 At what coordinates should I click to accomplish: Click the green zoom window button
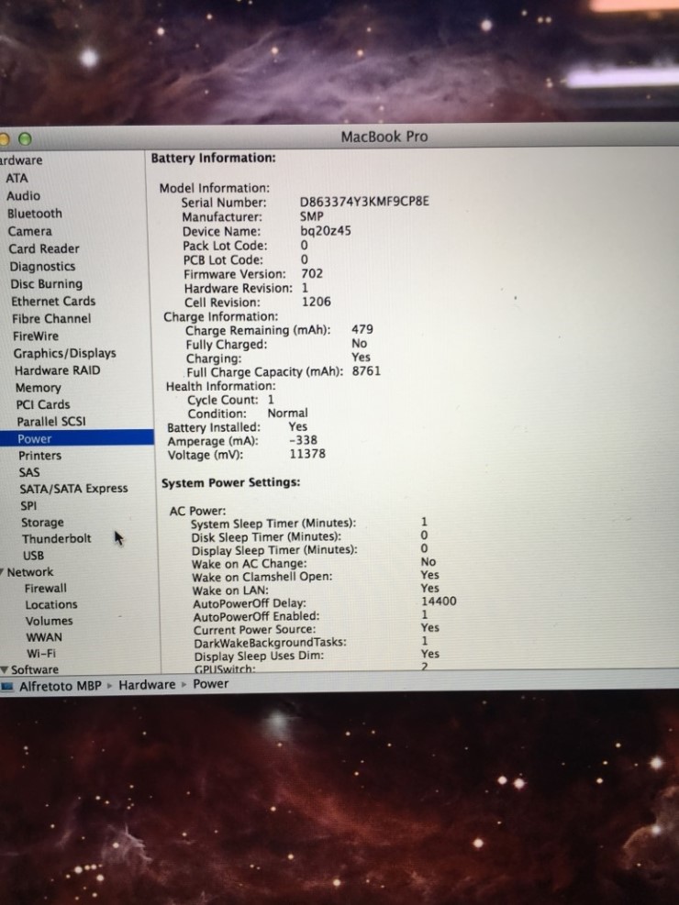[25, 139]
